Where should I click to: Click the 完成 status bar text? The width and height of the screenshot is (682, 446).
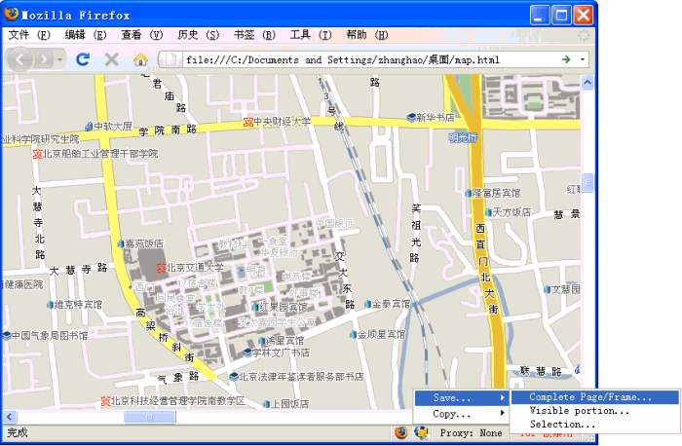[x=18, y=432]
